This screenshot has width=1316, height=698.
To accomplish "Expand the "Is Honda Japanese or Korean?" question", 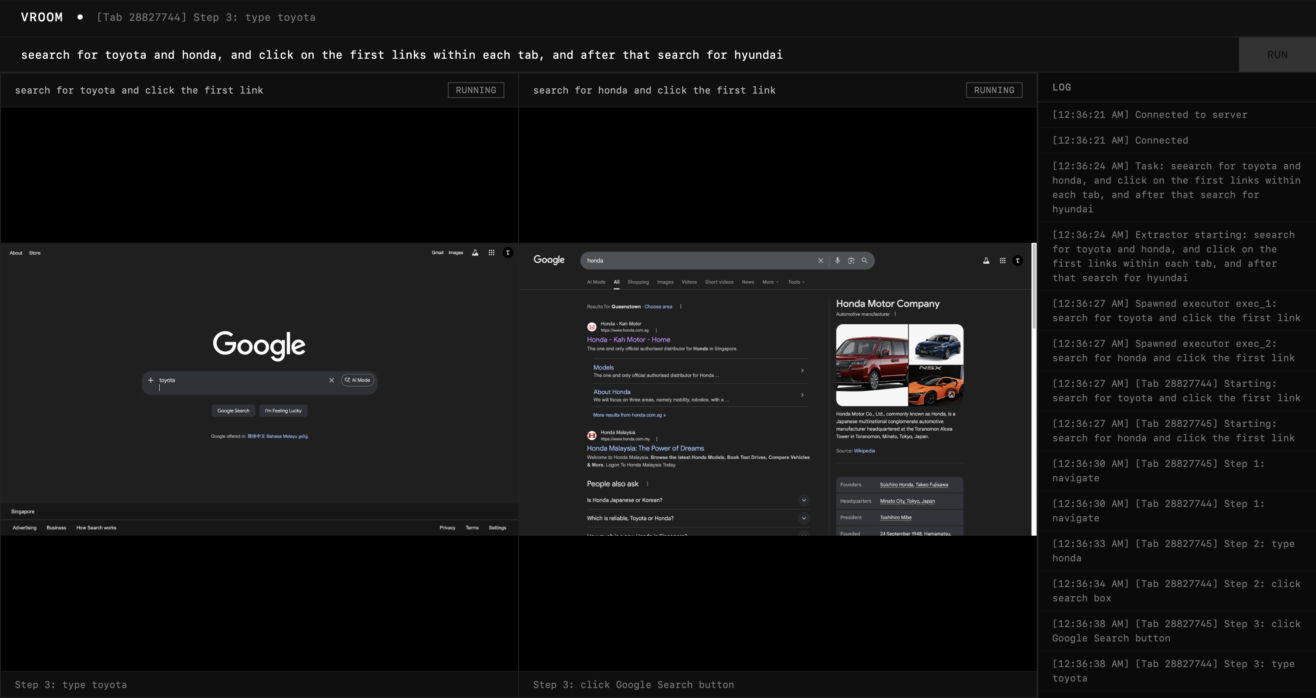I will (x=804, y=500).
